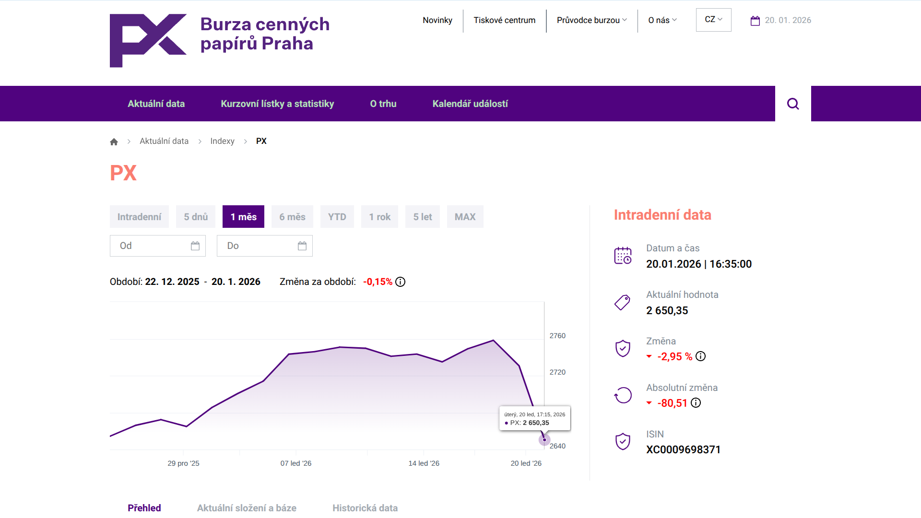
Task: Select the 5 let chart period
Action: pyautogui.click(x=423, y=217)
